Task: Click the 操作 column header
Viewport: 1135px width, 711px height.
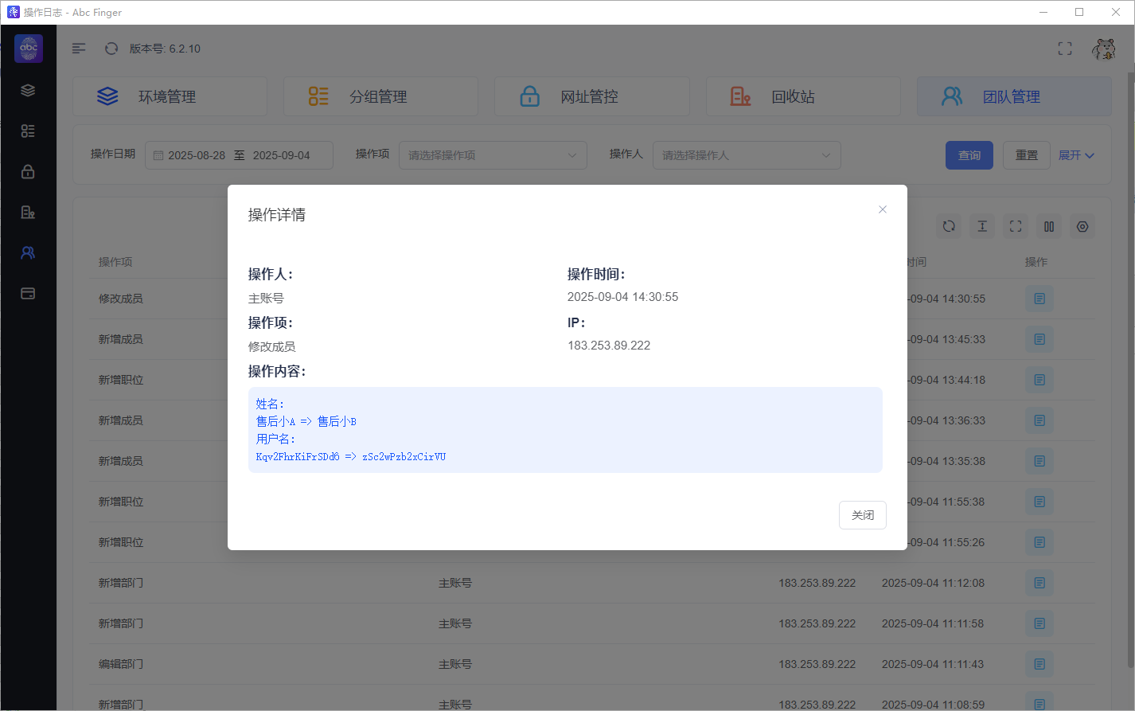Action: click(x=1036, y=262)
